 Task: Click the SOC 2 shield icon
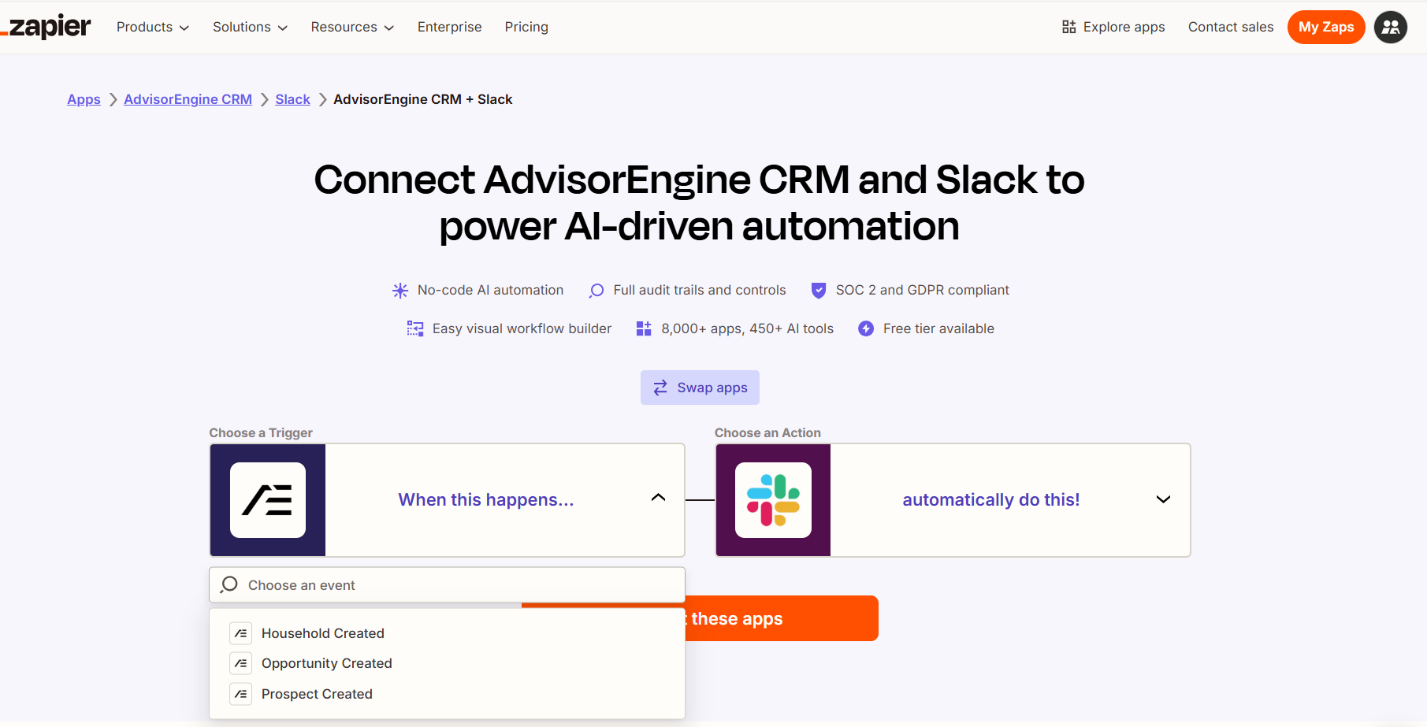pyautogui.click(x=819, y=291)
